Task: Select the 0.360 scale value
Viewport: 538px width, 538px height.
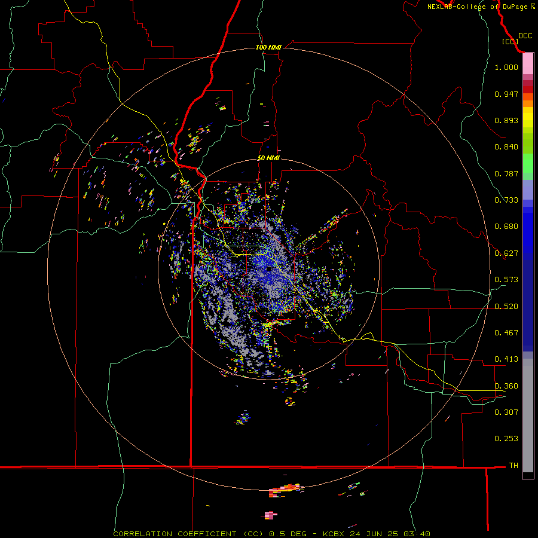Action: tap(506, 386)
